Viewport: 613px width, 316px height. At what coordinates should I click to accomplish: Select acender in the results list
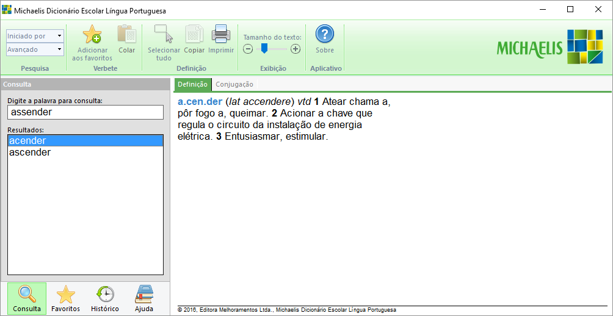click(x=85, y=141)
